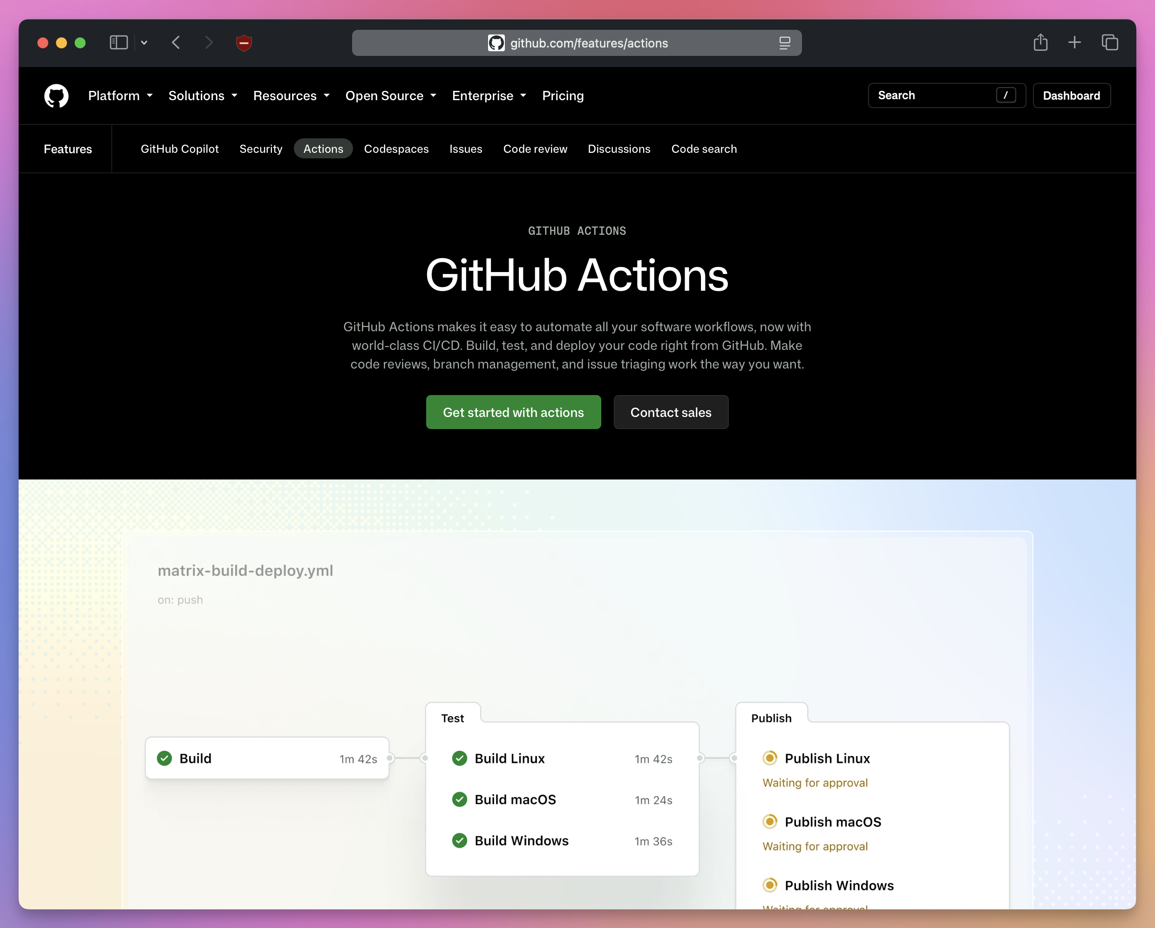Select the Build job card
Screen dimensions: 1155x928
click(x=267, y=758)
